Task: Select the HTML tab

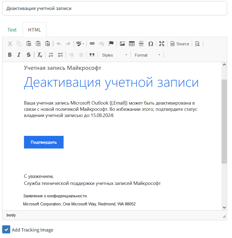Action: 34,30
